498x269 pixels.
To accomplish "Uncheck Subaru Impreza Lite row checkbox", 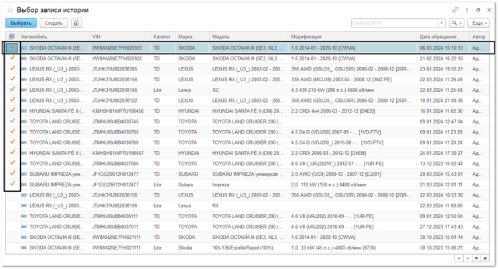I will [x=12, y=184].
